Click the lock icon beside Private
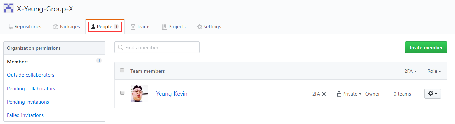455x124 pixels. [339, 94]
